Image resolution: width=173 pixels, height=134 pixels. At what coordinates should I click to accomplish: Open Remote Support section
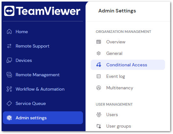tap(43, 46)
